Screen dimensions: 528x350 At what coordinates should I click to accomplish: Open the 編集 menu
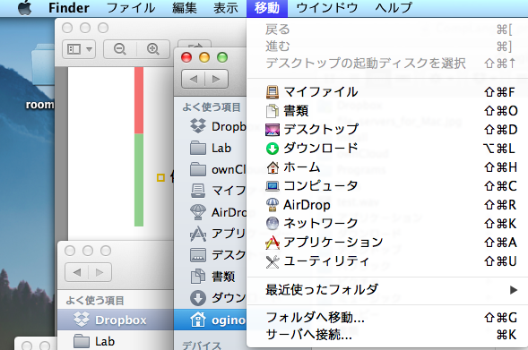point(185,8)
